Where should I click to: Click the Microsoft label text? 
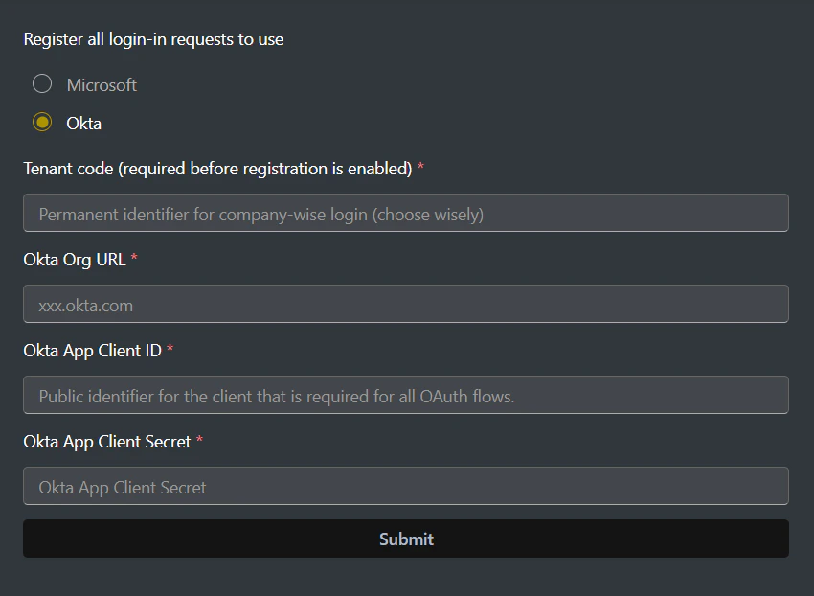[101, 84]
